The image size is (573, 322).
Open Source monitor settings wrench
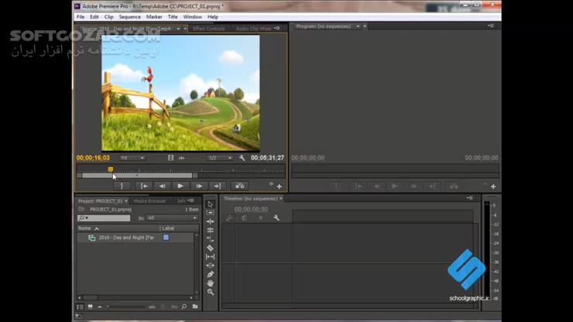pos(242,158)
